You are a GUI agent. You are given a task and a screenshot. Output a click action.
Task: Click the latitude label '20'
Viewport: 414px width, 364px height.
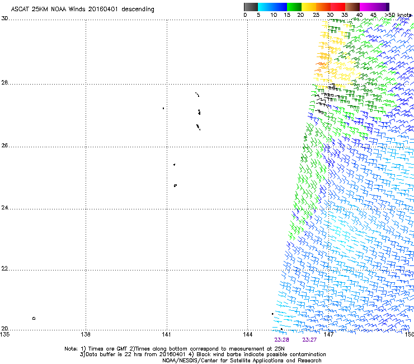pos(4,328)
